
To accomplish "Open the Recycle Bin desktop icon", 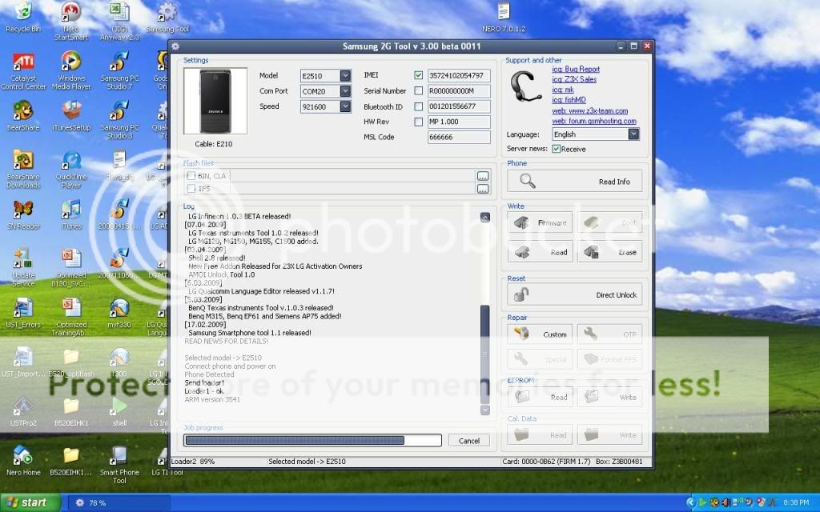I will coord(23,18).
